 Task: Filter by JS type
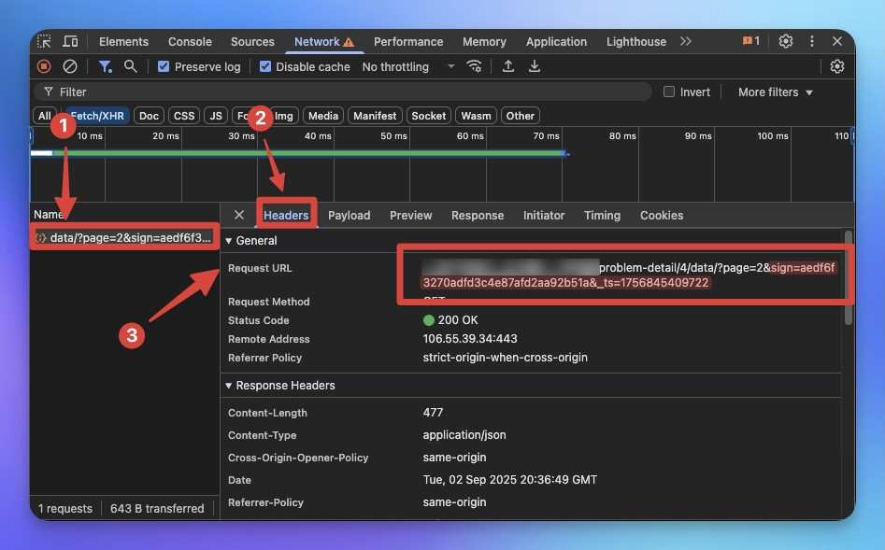click(x=216, y=116)
